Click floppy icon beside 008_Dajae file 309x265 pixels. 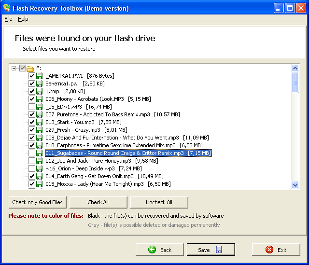40,138
